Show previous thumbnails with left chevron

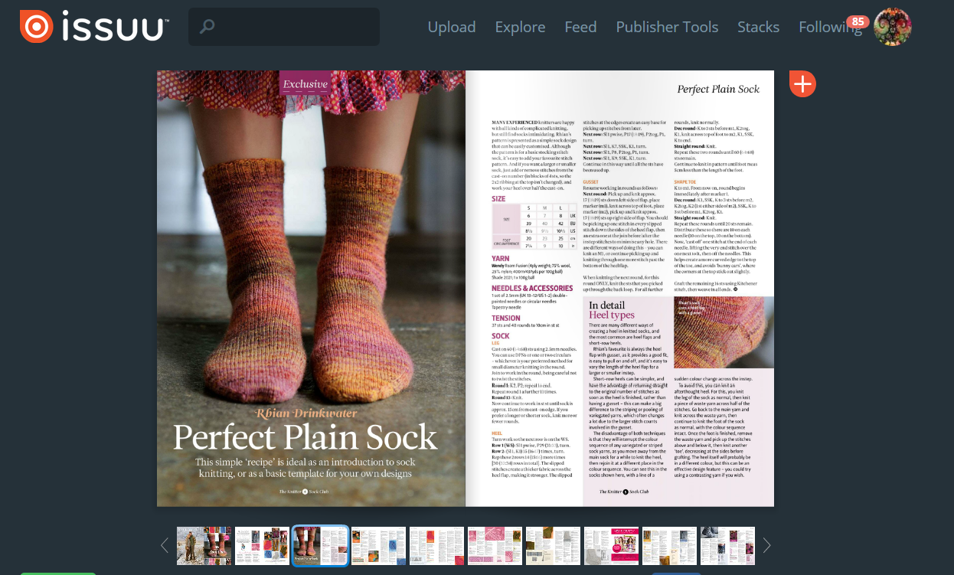[x=164, y=545]
